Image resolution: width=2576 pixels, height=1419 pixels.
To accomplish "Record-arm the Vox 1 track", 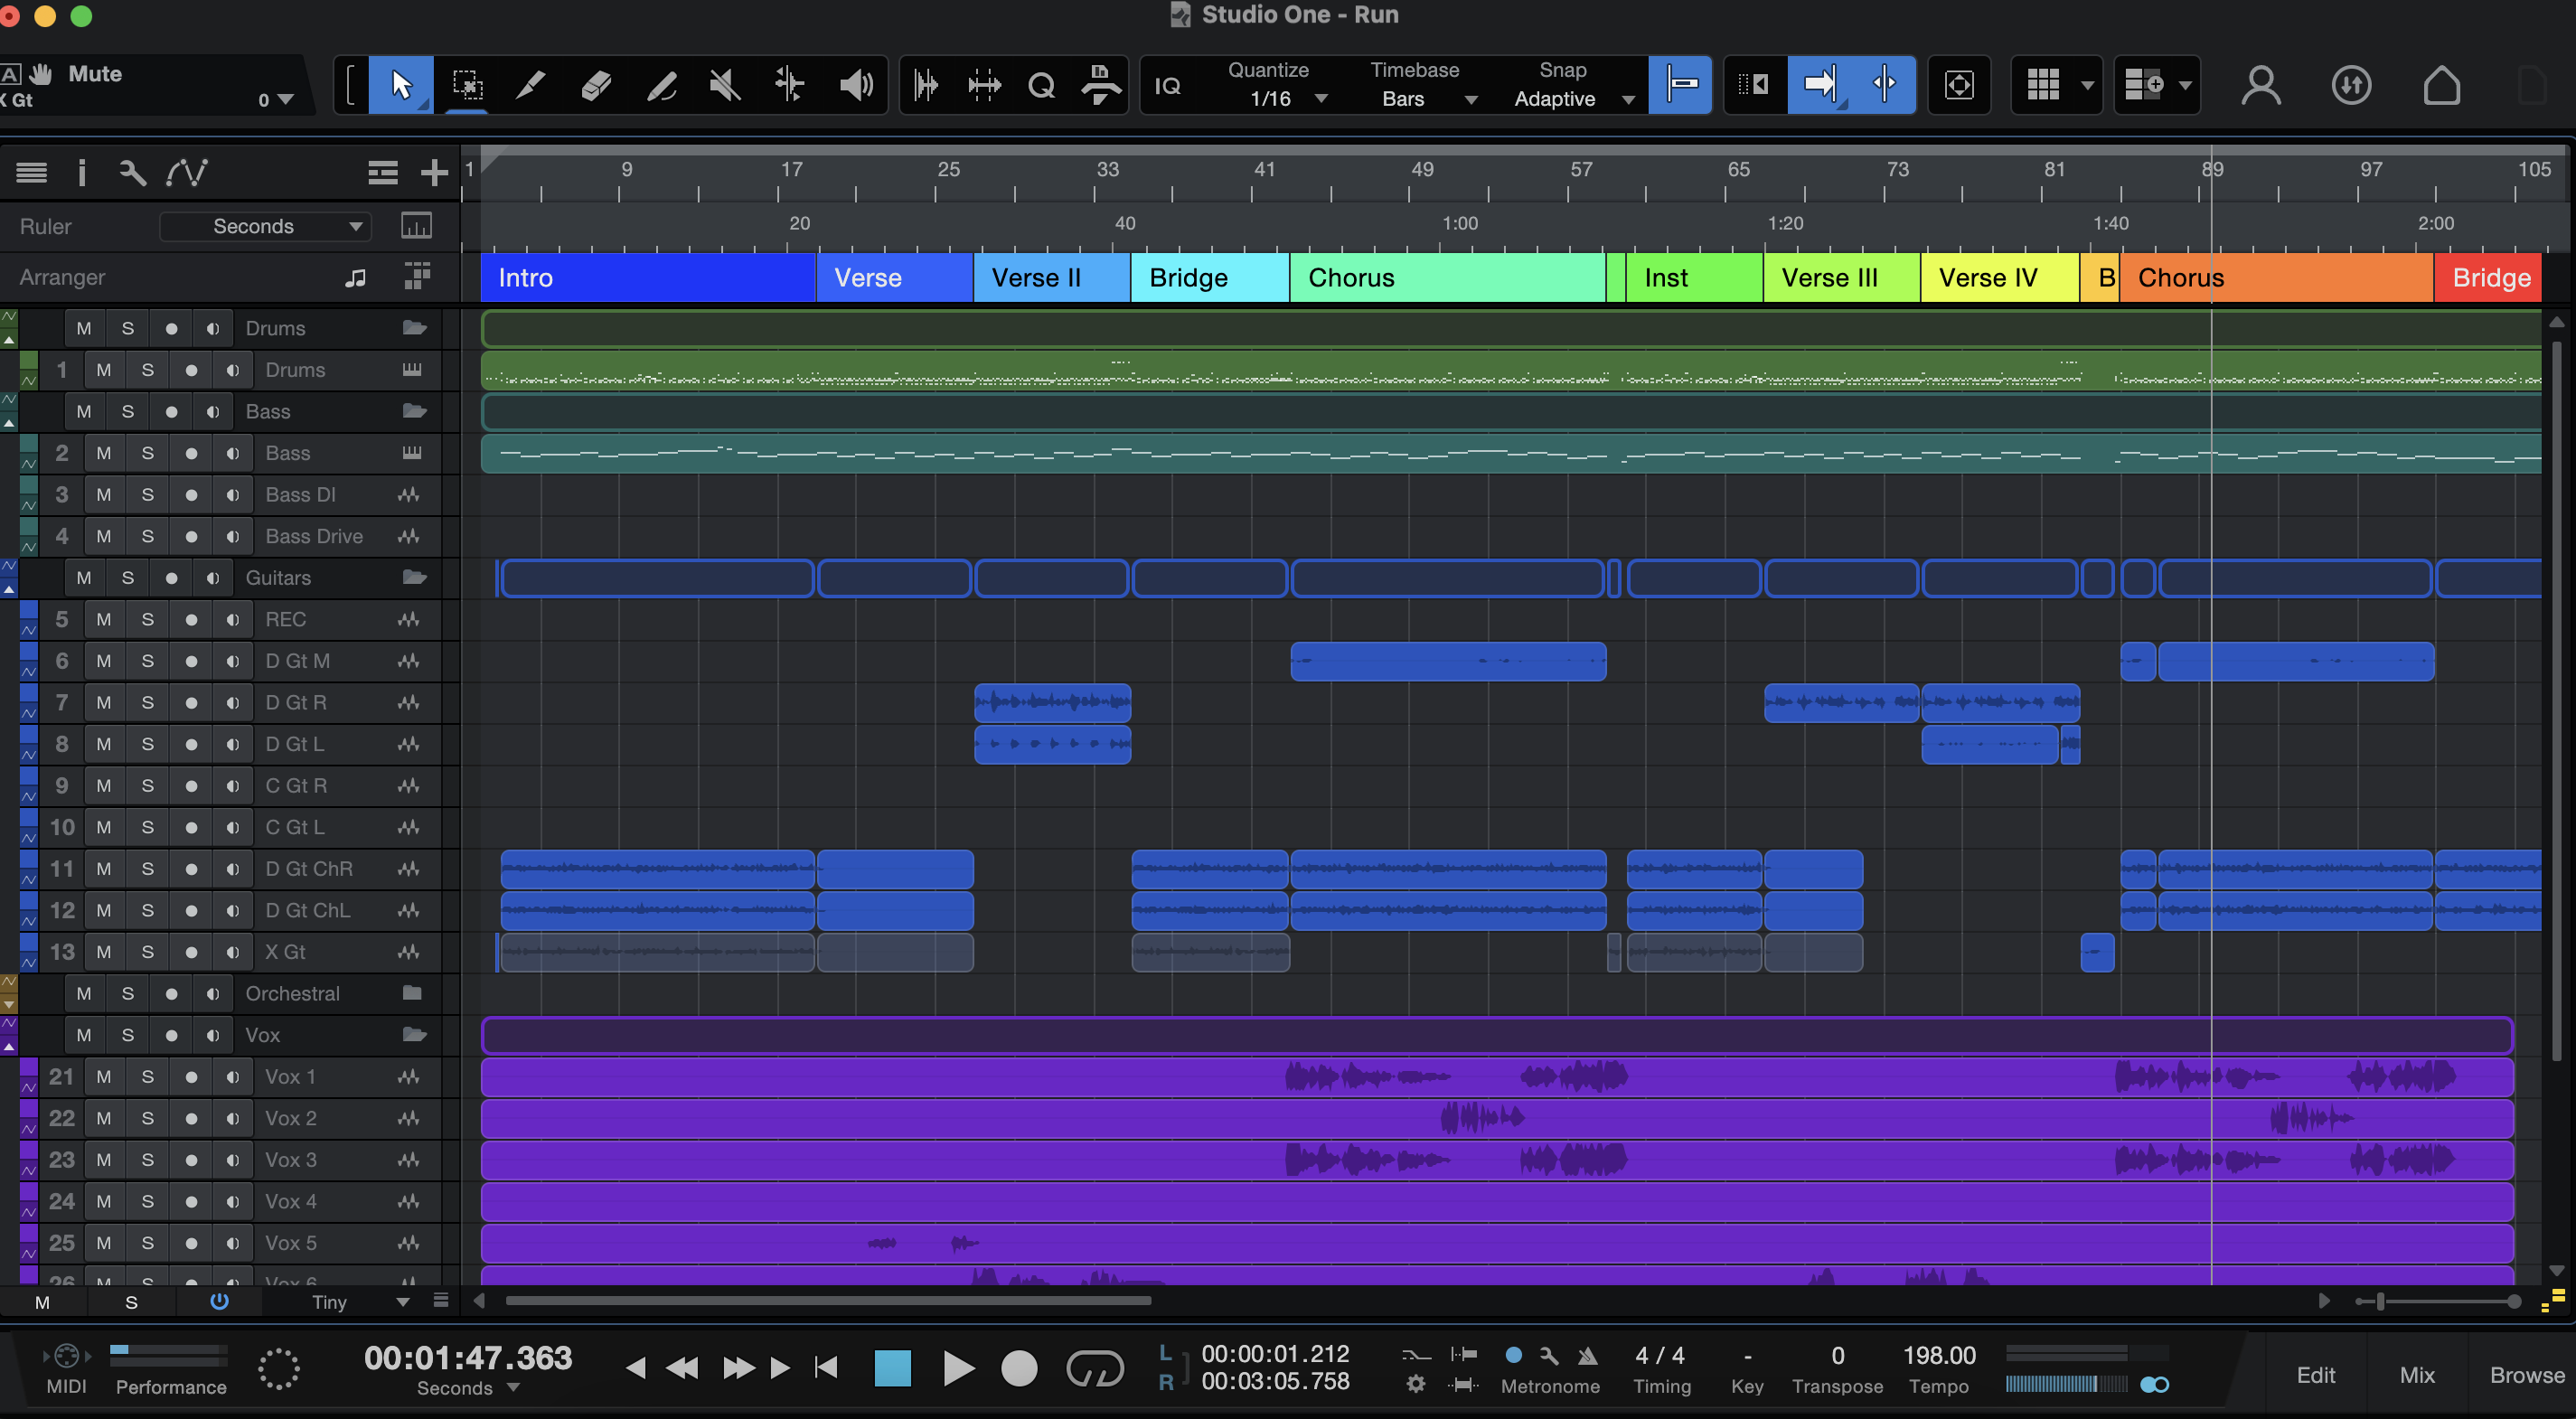I will [191, 1077].
